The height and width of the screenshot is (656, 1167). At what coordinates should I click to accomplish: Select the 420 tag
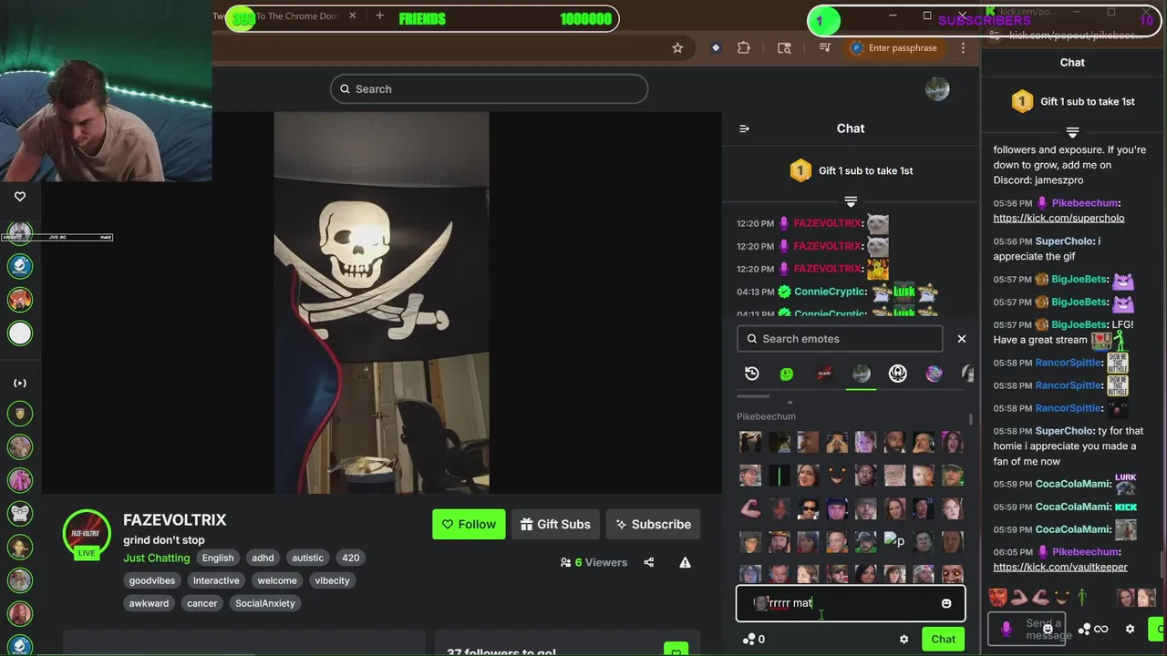[351, 558]
